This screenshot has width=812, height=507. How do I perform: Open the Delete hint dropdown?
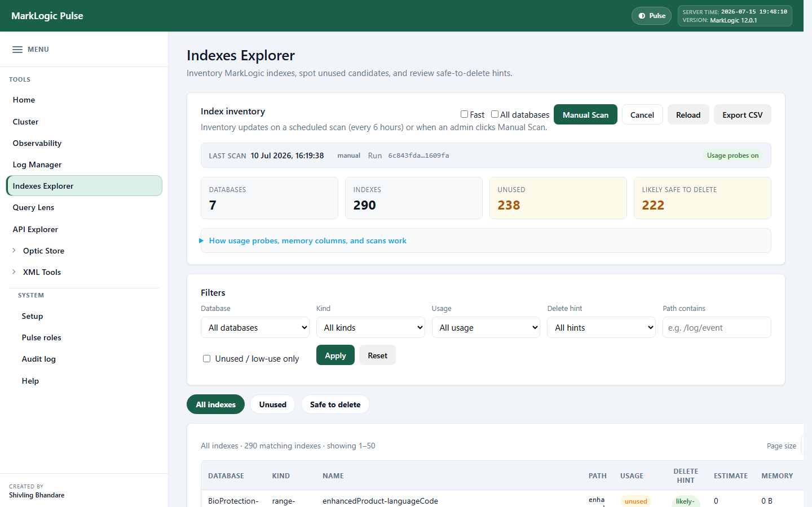601,327
